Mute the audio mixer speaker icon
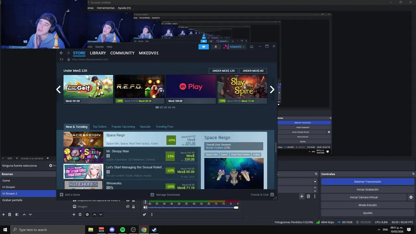The height and width of the screenshot is (234, 416). [145, 207]
